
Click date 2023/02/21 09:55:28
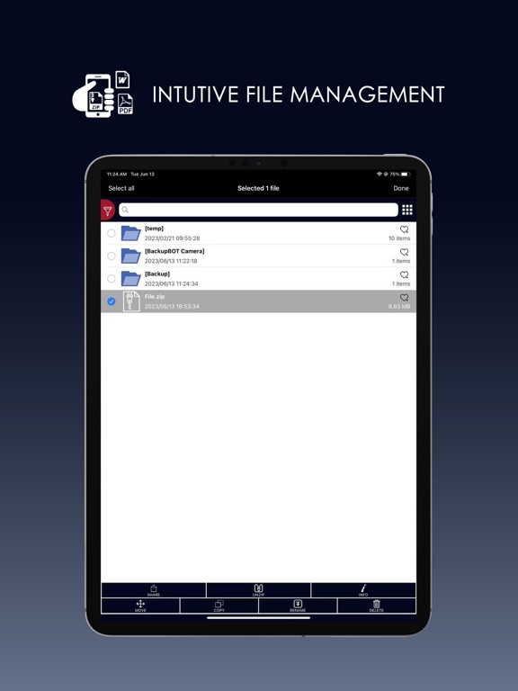tap(173, 238)
